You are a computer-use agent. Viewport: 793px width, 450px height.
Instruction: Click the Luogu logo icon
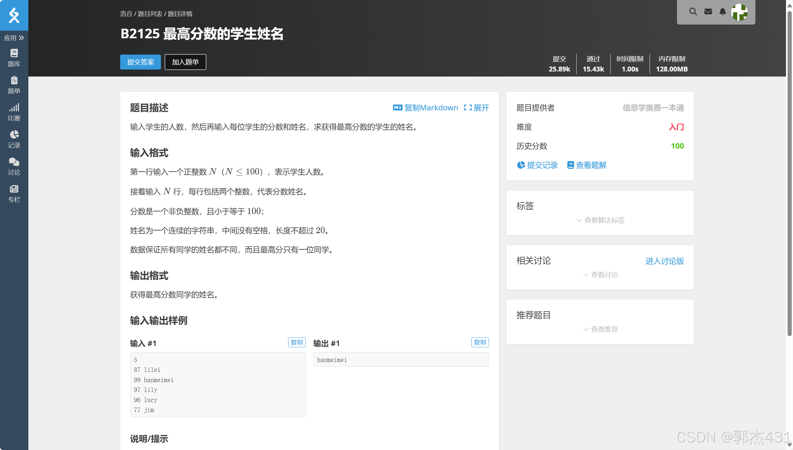[14, 15]
